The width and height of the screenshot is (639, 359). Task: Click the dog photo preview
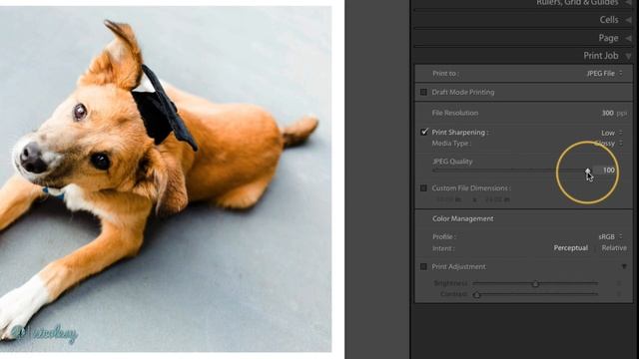(x=166, y=179)
